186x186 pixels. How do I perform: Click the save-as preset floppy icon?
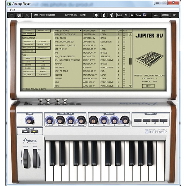click(x=19, y=15)
